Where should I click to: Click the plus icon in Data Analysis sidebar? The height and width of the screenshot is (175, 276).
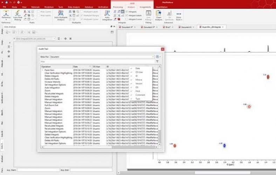[x=9, y=52]
